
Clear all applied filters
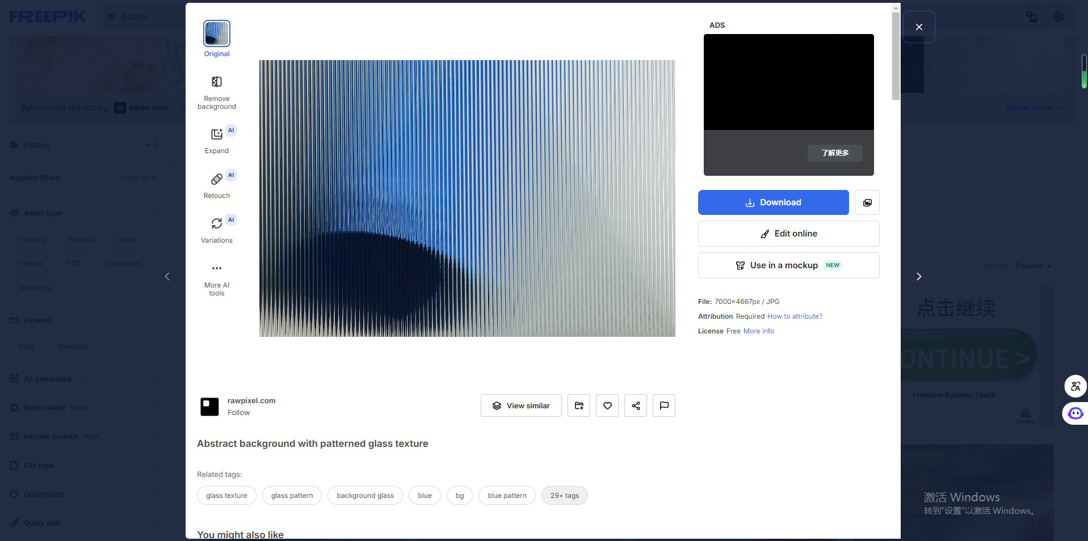point(139,178)
